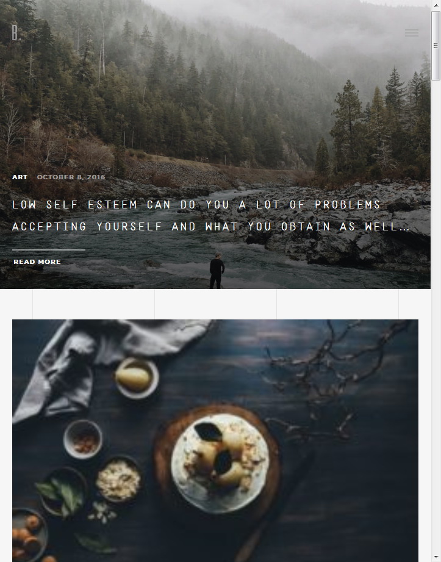
Task: Click the scrollbar up arrow
Action: (x=436, y=4)
